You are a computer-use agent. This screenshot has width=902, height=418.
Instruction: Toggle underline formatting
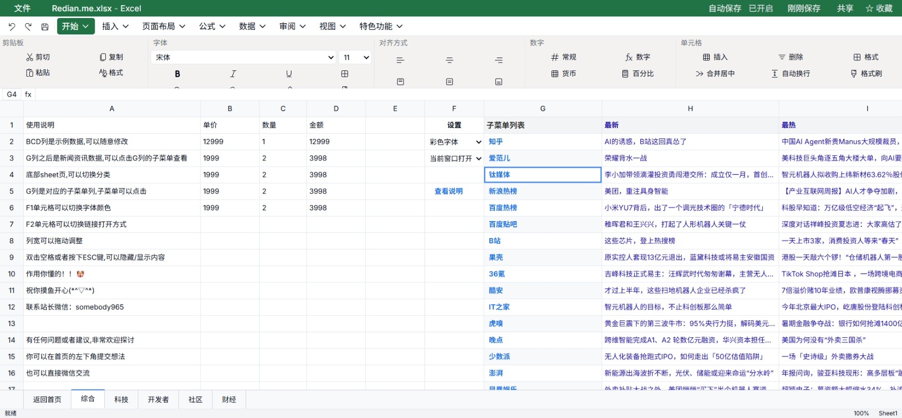pyautogui.click(x=289, y=74)
